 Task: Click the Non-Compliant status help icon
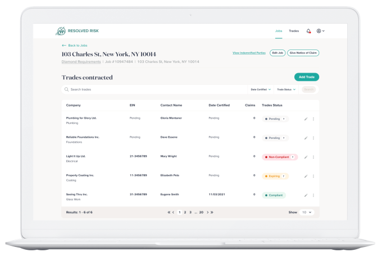(293, 157)
